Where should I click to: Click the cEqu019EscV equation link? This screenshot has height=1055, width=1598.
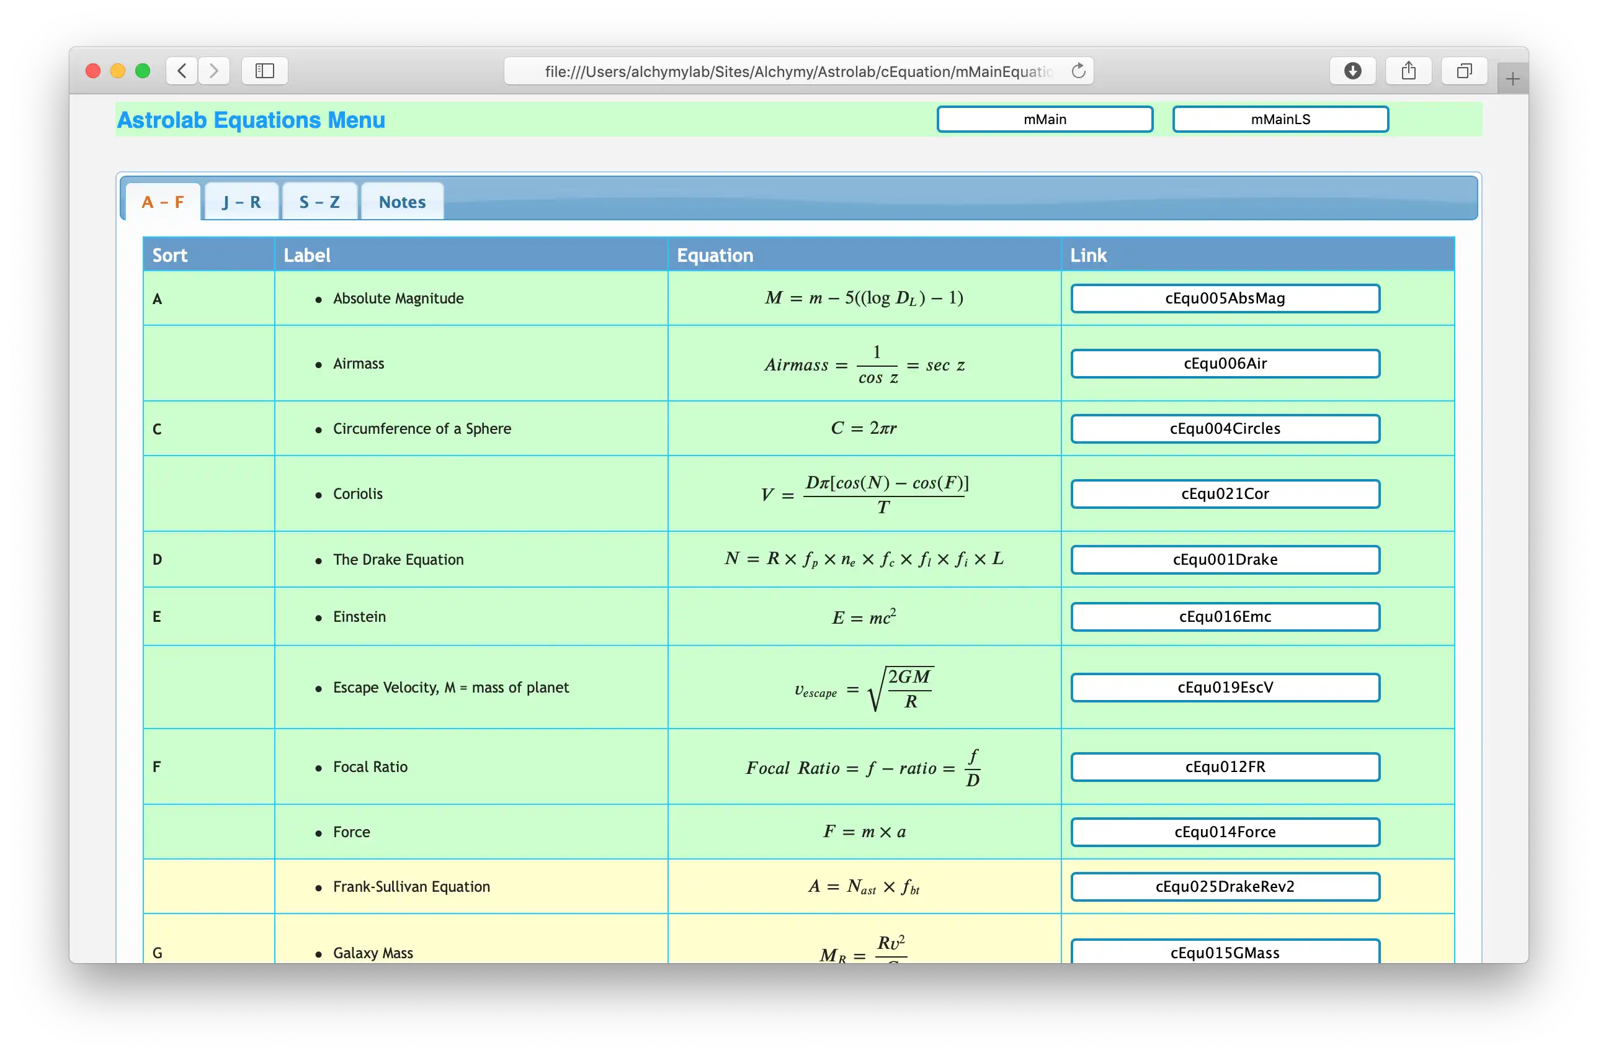tap(1225, 686)
